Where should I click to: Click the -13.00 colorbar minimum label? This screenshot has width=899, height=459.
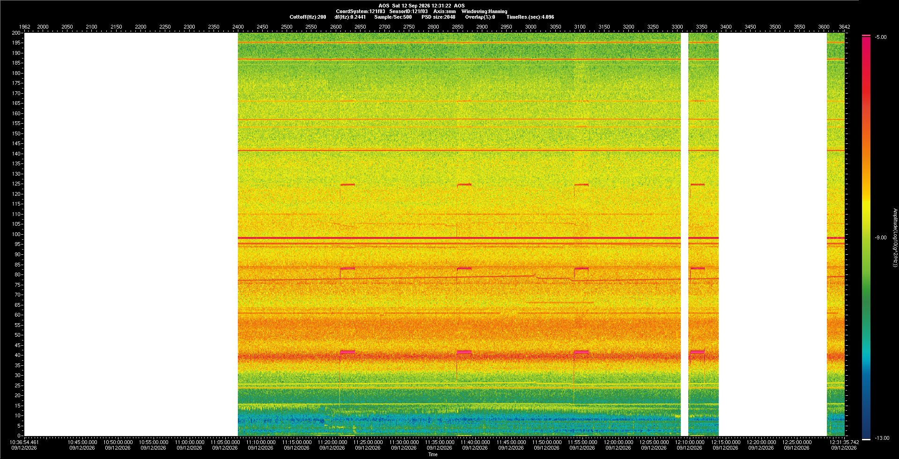(882, 438)
